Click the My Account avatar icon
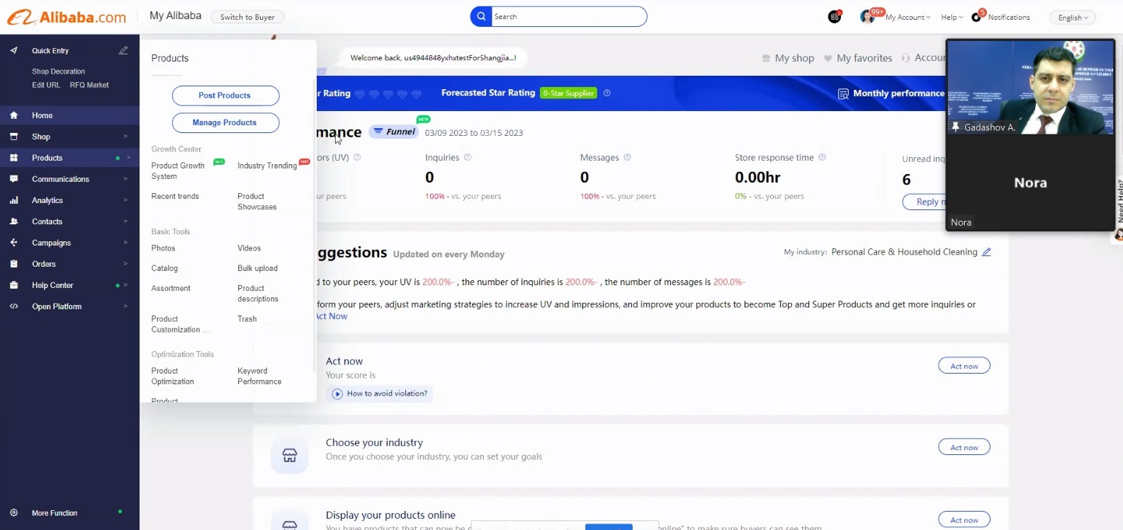 867,17
